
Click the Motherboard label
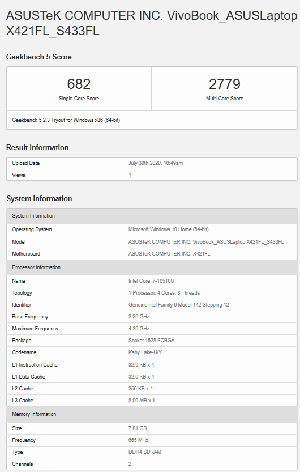coord(26,254)
